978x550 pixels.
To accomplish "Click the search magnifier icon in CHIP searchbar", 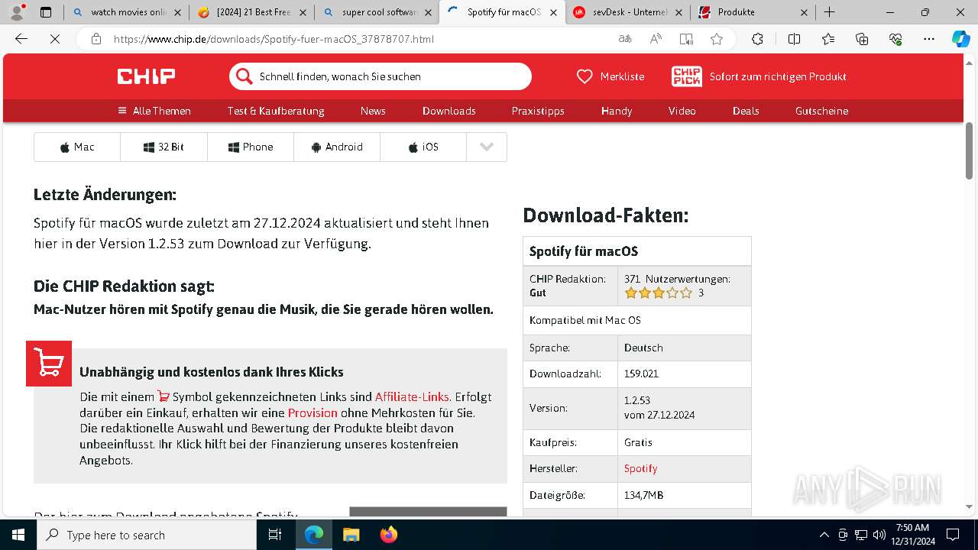I will coord(244,76).
